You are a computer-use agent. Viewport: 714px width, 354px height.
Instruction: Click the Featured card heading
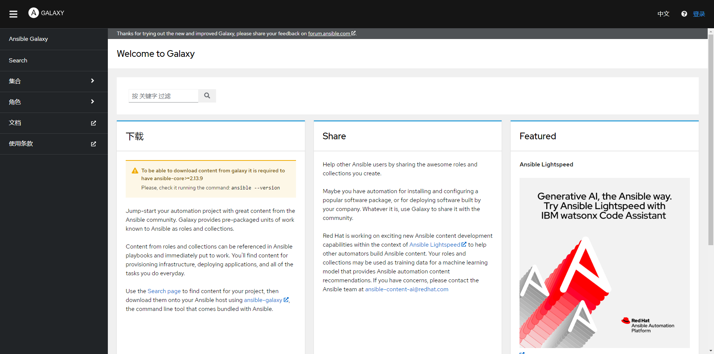click(x=538, y=136)
